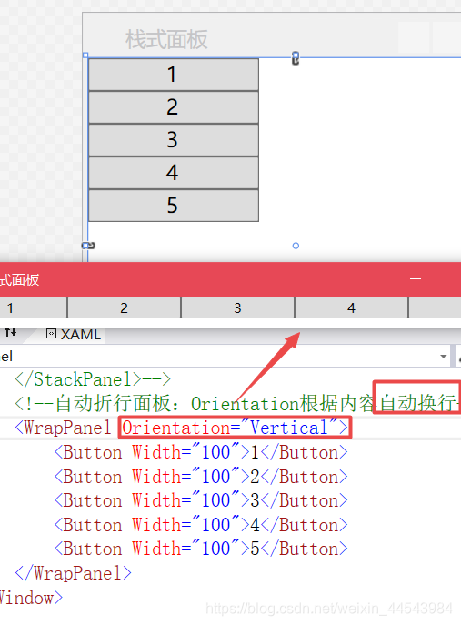Click button 4 in the designer preview

[x=174, y=173]
